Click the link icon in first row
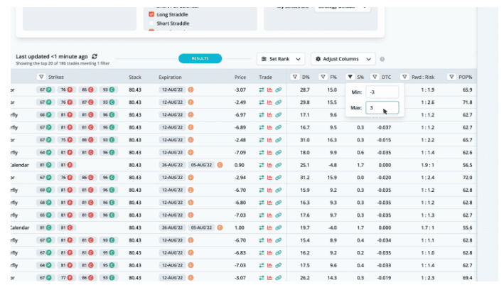This screenshot has height=295, width=504. (x=279, y=90)
